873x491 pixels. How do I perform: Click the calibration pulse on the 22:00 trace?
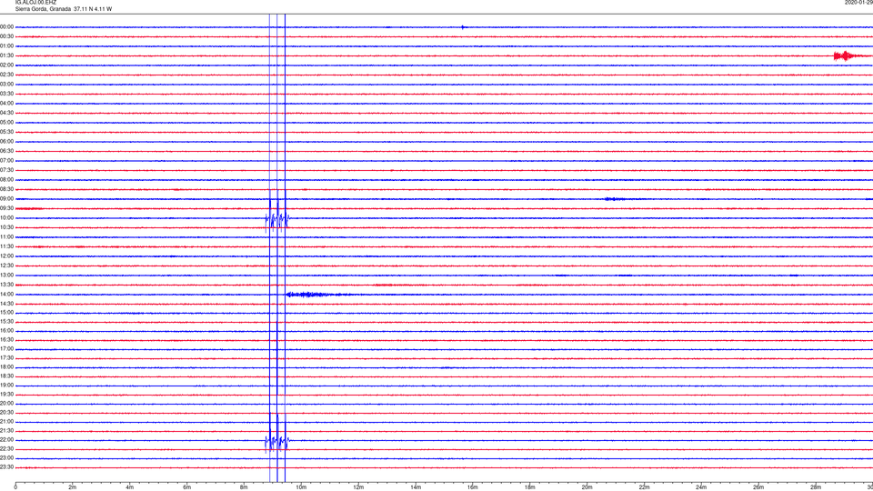point(276,440)
